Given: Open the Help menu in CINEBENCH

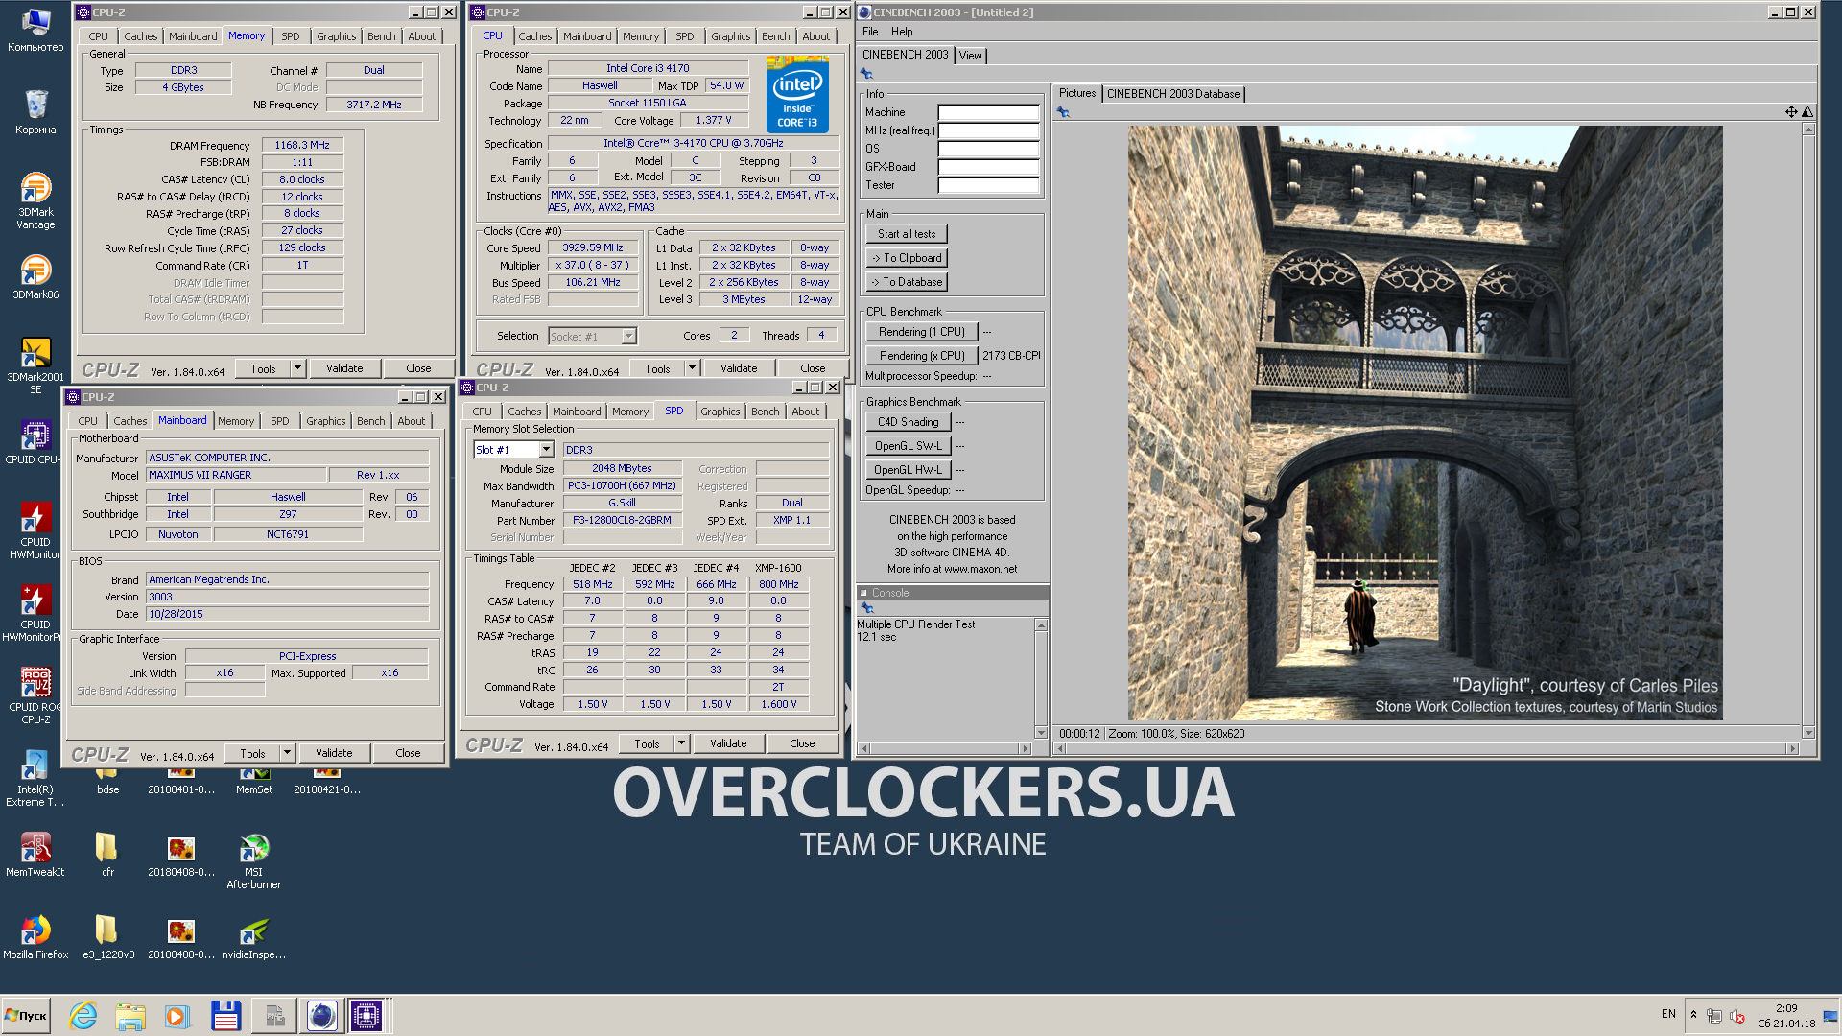Looking at the screenshot, I should pos(902,32).
